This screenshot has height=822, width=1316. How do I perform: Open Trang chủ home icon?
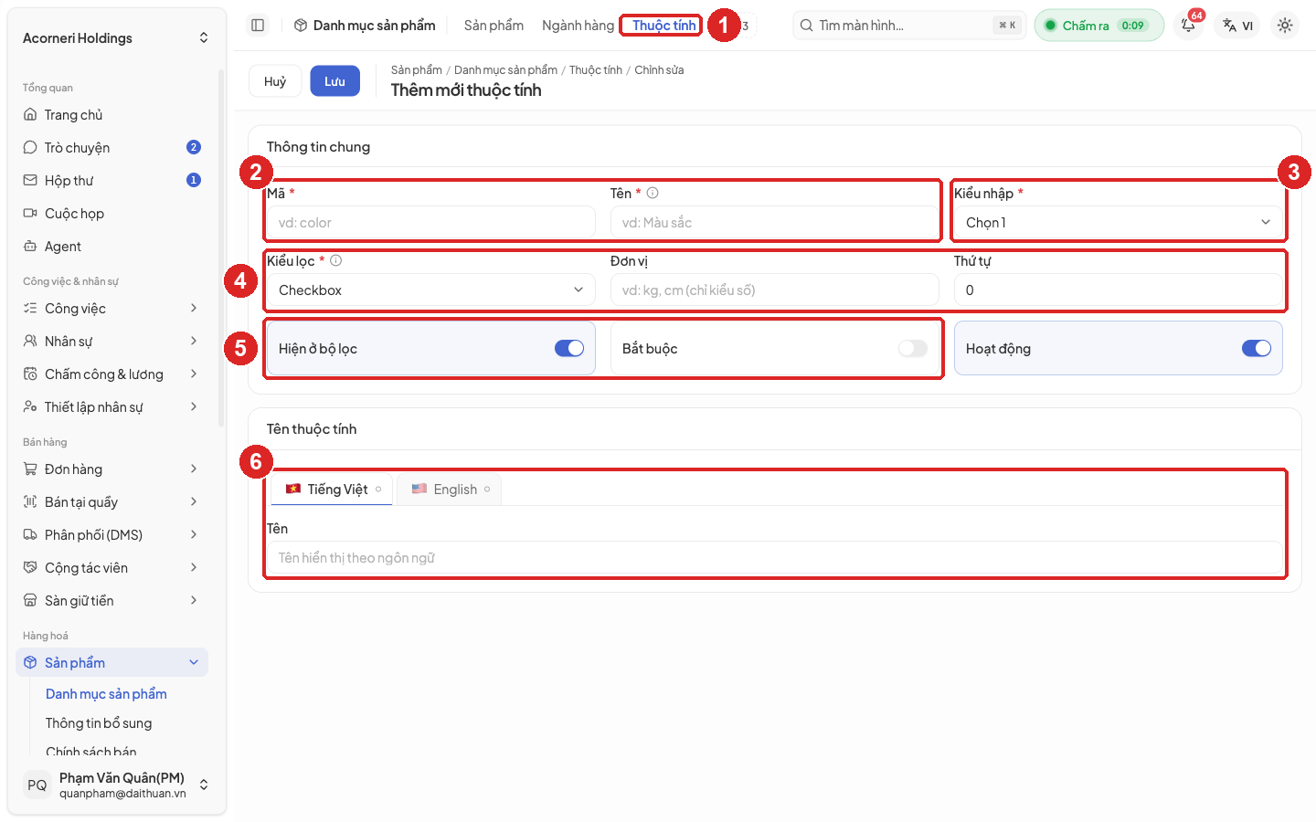coord(30,115)
